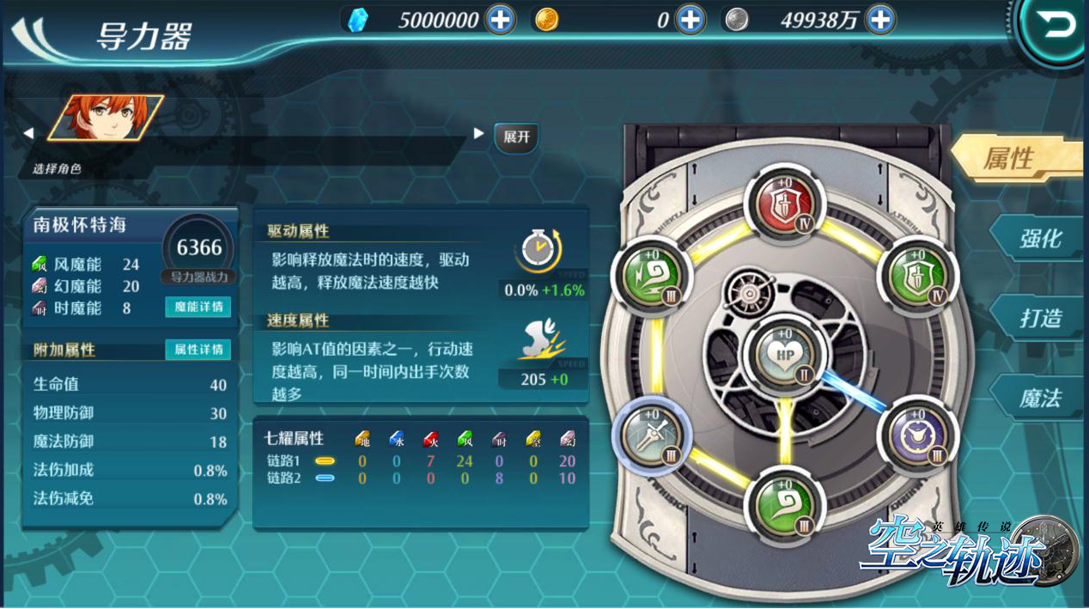
Task: Open the 属性 tab
Action: 1016,159
